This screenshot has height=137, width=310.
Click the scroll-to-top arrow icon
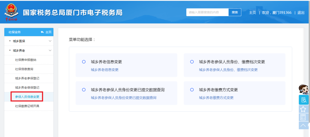coord(303,125)
